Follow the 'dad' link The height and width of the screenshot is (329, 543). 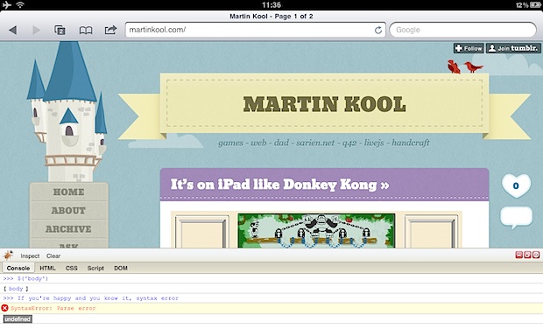pyautogui.click(x=281, y=143)
